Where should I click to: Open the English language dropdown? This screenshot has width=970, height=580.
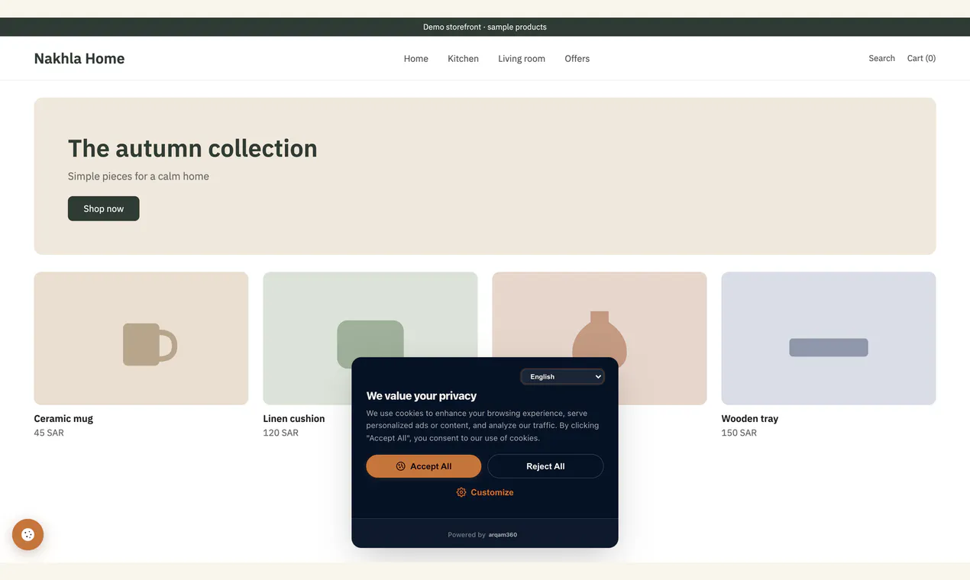point(563,376)
